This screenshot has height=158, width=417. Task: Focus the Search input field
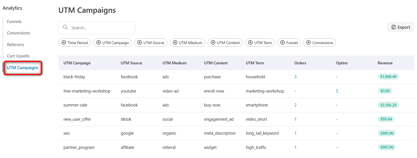[97, 28]
